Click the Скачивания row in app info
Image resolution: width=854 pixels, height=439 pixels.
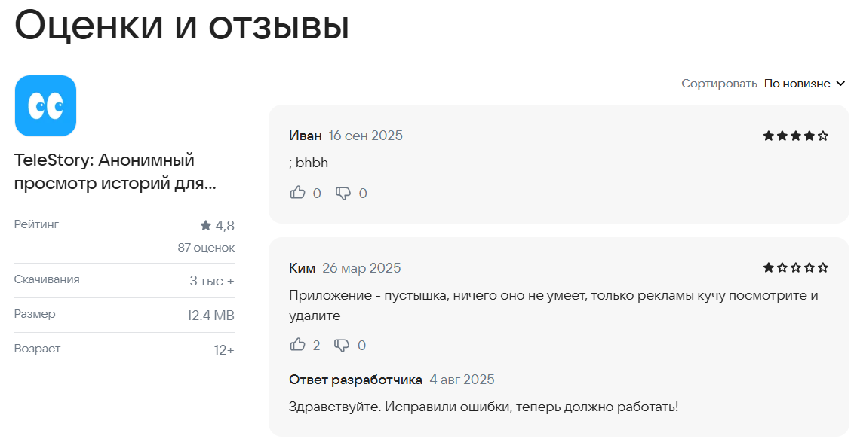tap(124, 280)
